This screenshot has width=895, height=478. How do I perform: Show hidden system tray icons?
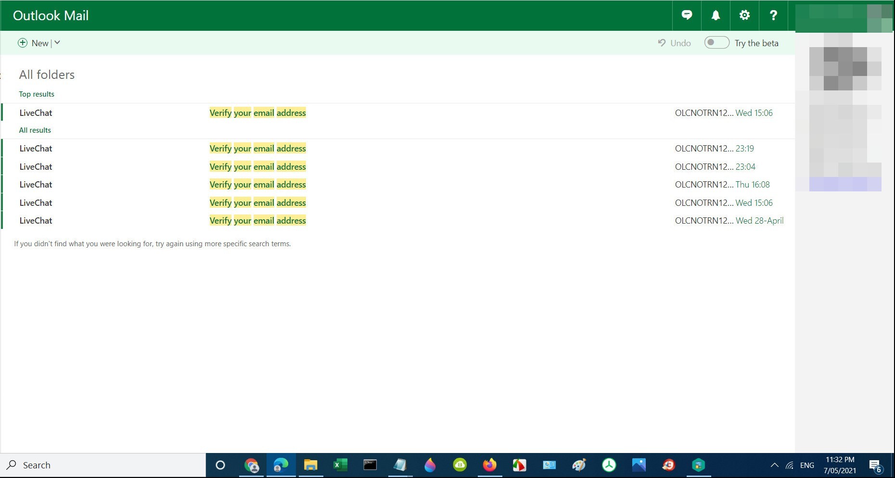coord(774,465)
